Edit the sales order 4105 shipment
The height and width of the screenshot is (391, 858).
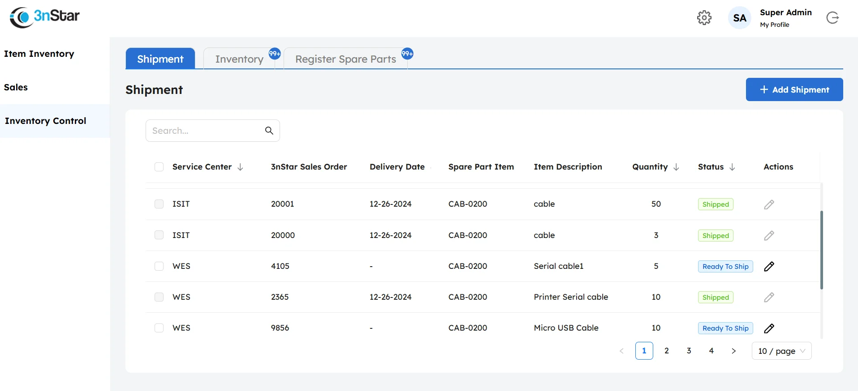point(769,267)
